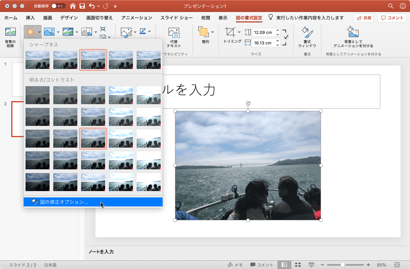
Task: Open the Insert (挿入) ribbon tab
Action: [30, 18]
